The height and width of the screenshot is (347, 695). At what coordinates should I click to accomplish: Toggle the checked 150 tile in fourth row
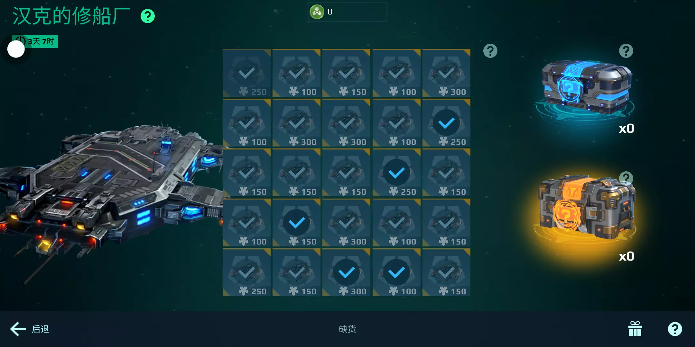pos(296,222)
